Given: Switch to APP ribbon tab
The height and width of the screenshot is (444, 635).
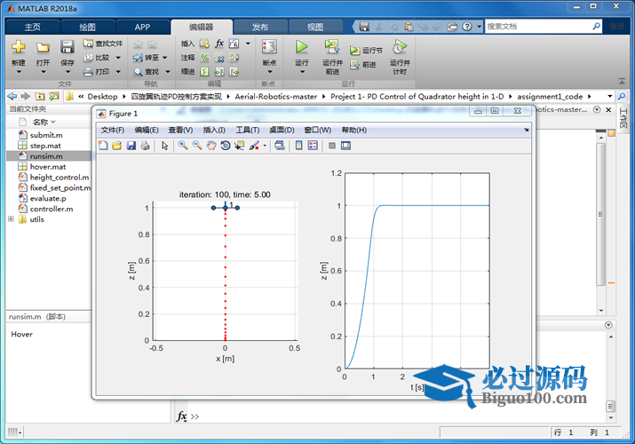Looking at the screenshot, I should pyautogui.click(x=142, y=28).
